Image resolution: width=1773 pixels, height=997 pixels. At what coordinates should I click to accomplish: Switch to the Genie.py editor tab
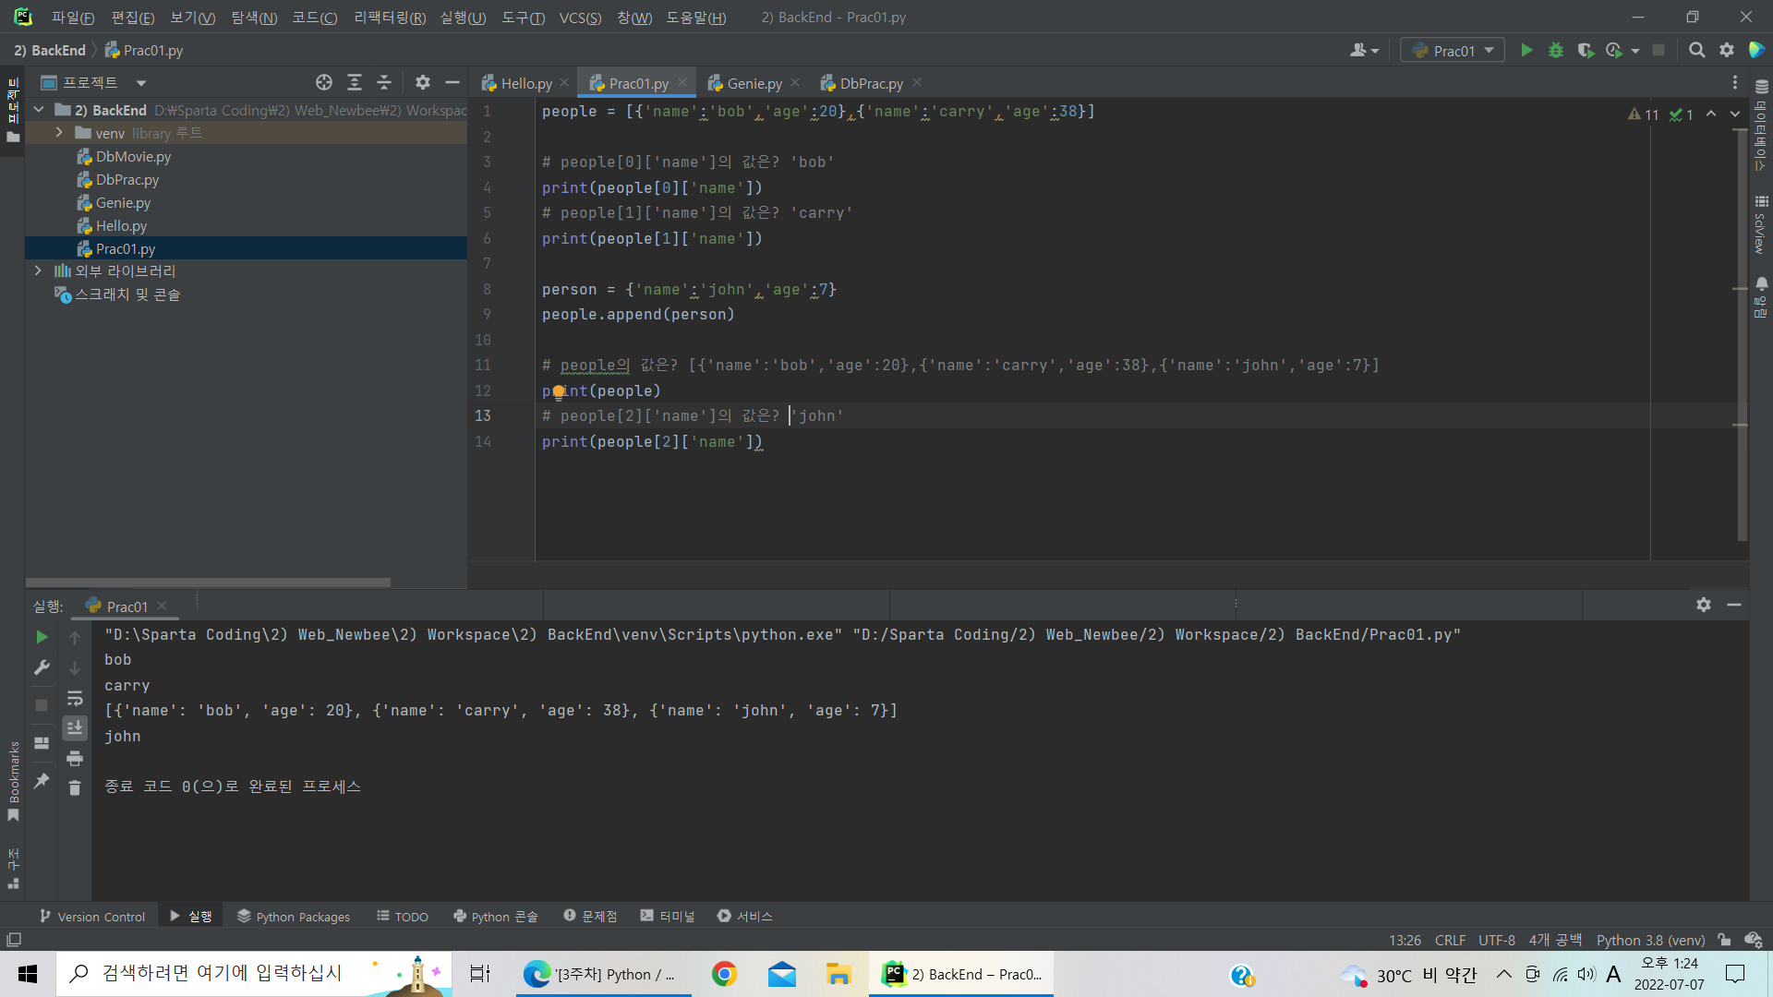click(754, 83)
